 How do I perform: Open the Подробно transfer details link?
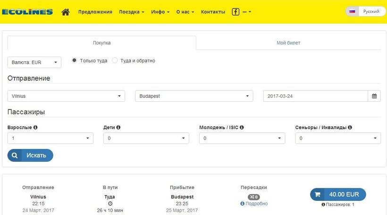[x=254, y=204]
